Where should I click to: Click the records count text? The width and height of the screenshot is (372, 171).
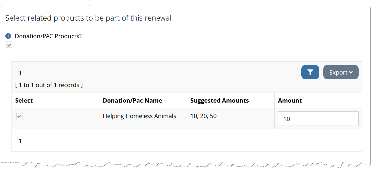click(49, 85)
